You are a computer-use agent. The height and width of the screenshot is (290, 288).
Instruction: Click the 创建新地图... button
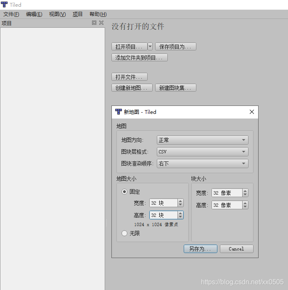coord(132,88)
